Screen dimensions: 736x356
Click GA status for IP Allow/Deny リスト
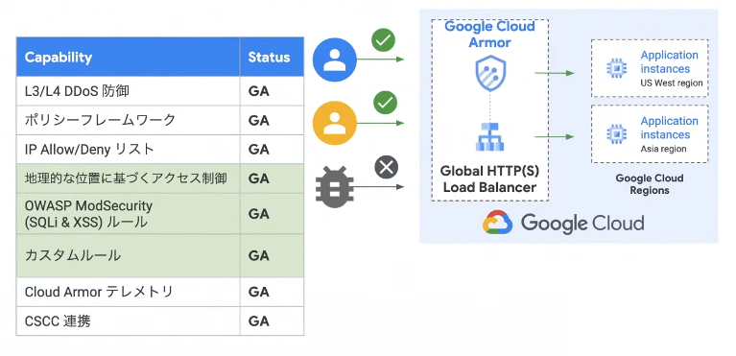point(259,150)
